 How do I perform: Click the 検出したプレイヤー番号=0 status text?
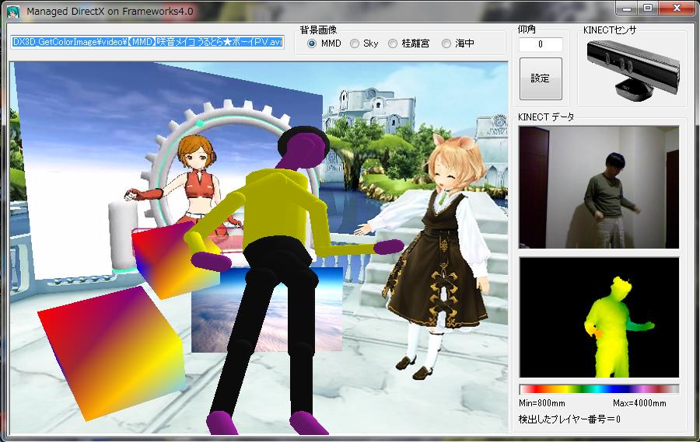[x=569, y=419]
